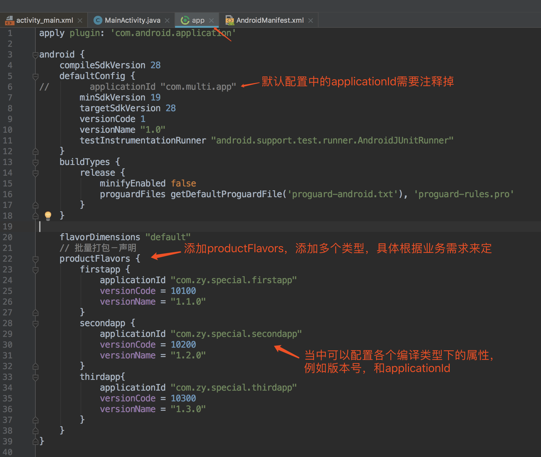Click versionCode value 10300
Image resolution: width=541 pixels, height=457 pixels.
point(183,399)
